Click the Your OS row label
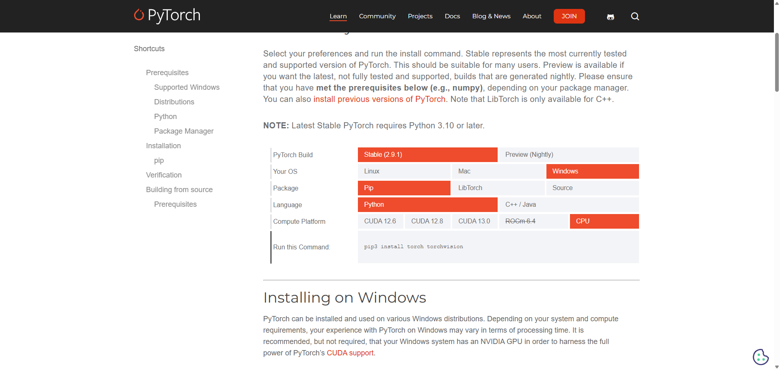This screenshot has height=370, width=780. (x=285, y=172)
